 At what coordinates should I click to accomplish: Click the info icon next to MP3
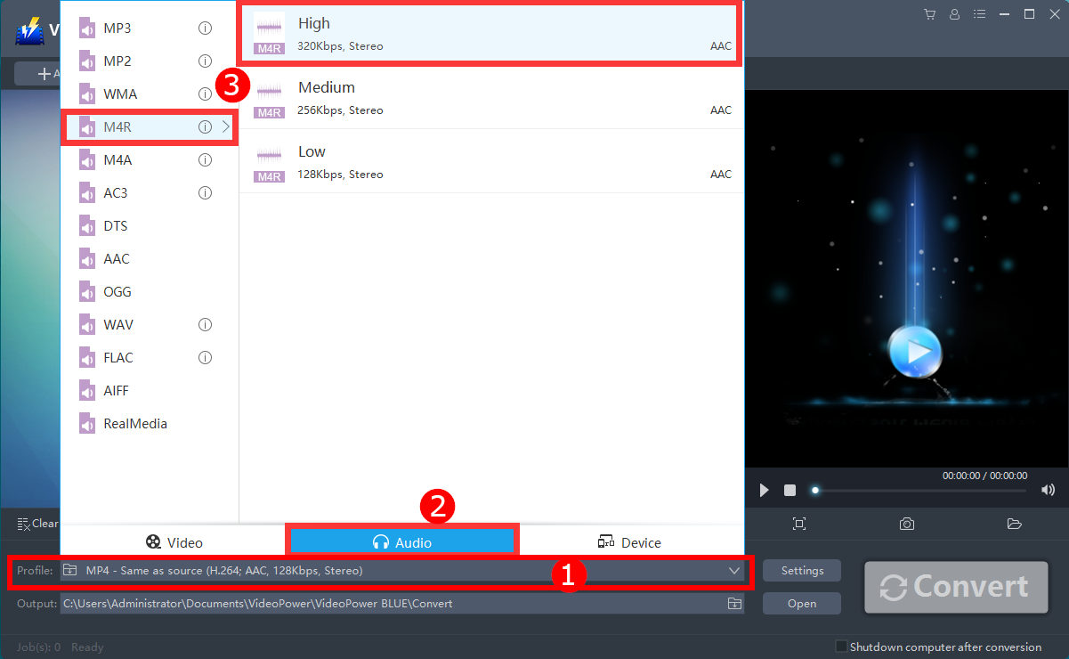pyautogui.click(x=205, y=28)
